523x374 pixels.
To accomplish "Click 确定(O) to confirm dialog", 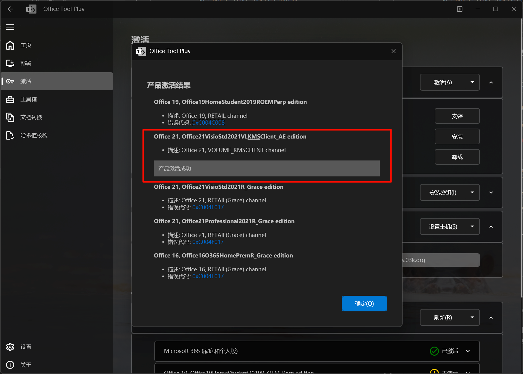I will [364, 304].
